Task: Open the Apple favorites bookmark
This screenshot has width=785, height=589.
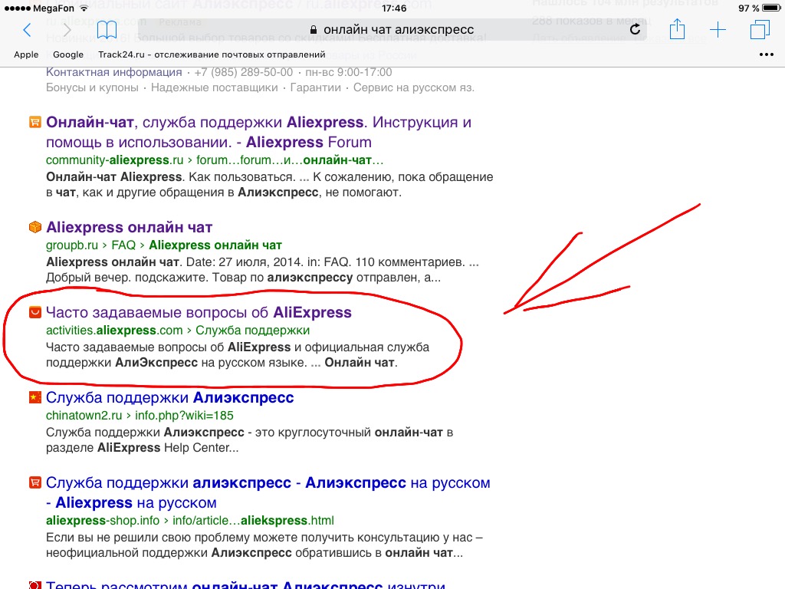Action: 26,54
